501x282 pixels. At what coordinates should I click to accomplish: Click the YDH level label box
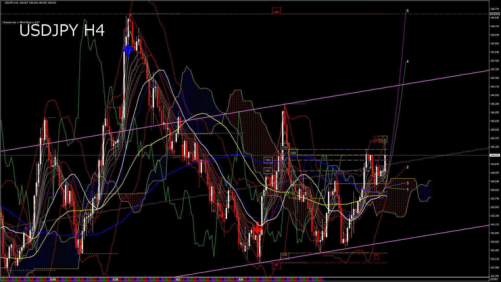pyautogui.click(x=293, y=153)
